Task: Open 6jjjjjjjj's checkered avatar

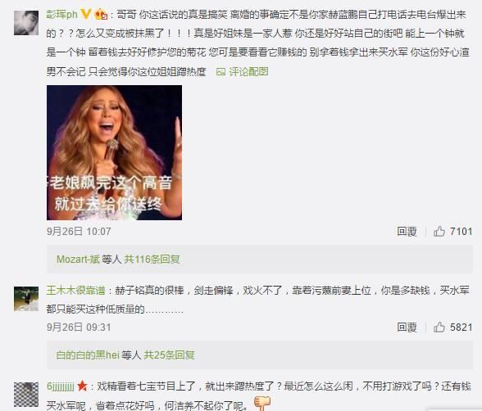Action: point(26,395)
